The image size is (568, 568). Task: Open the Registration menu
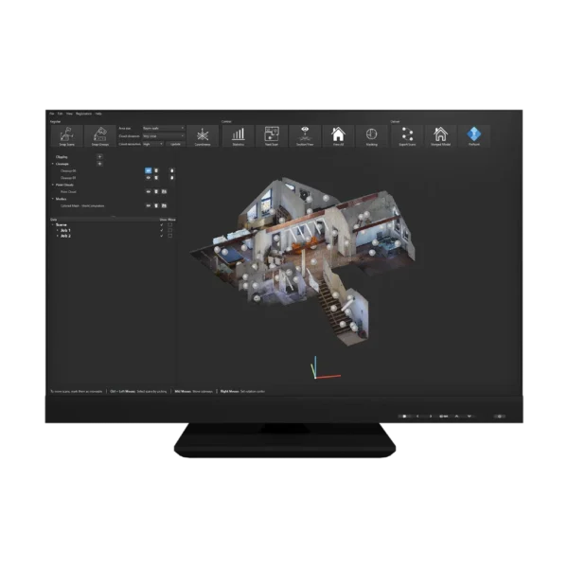[x=83, y=114]
